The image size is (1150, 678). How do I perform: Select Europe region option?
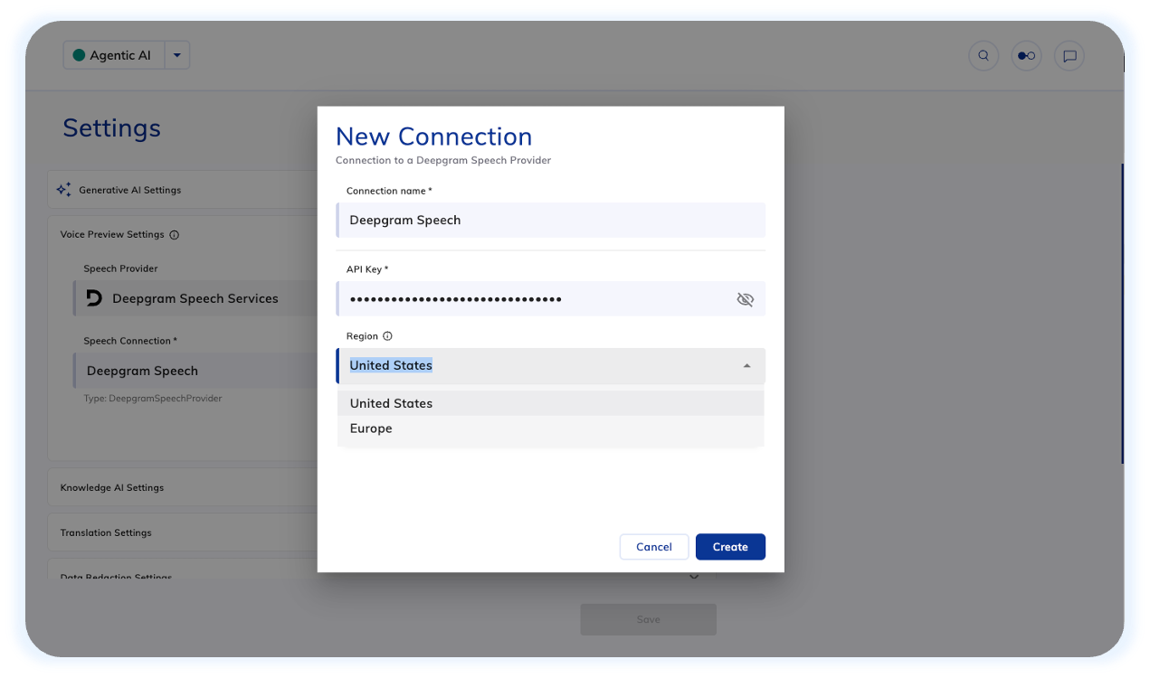point(551,428)
